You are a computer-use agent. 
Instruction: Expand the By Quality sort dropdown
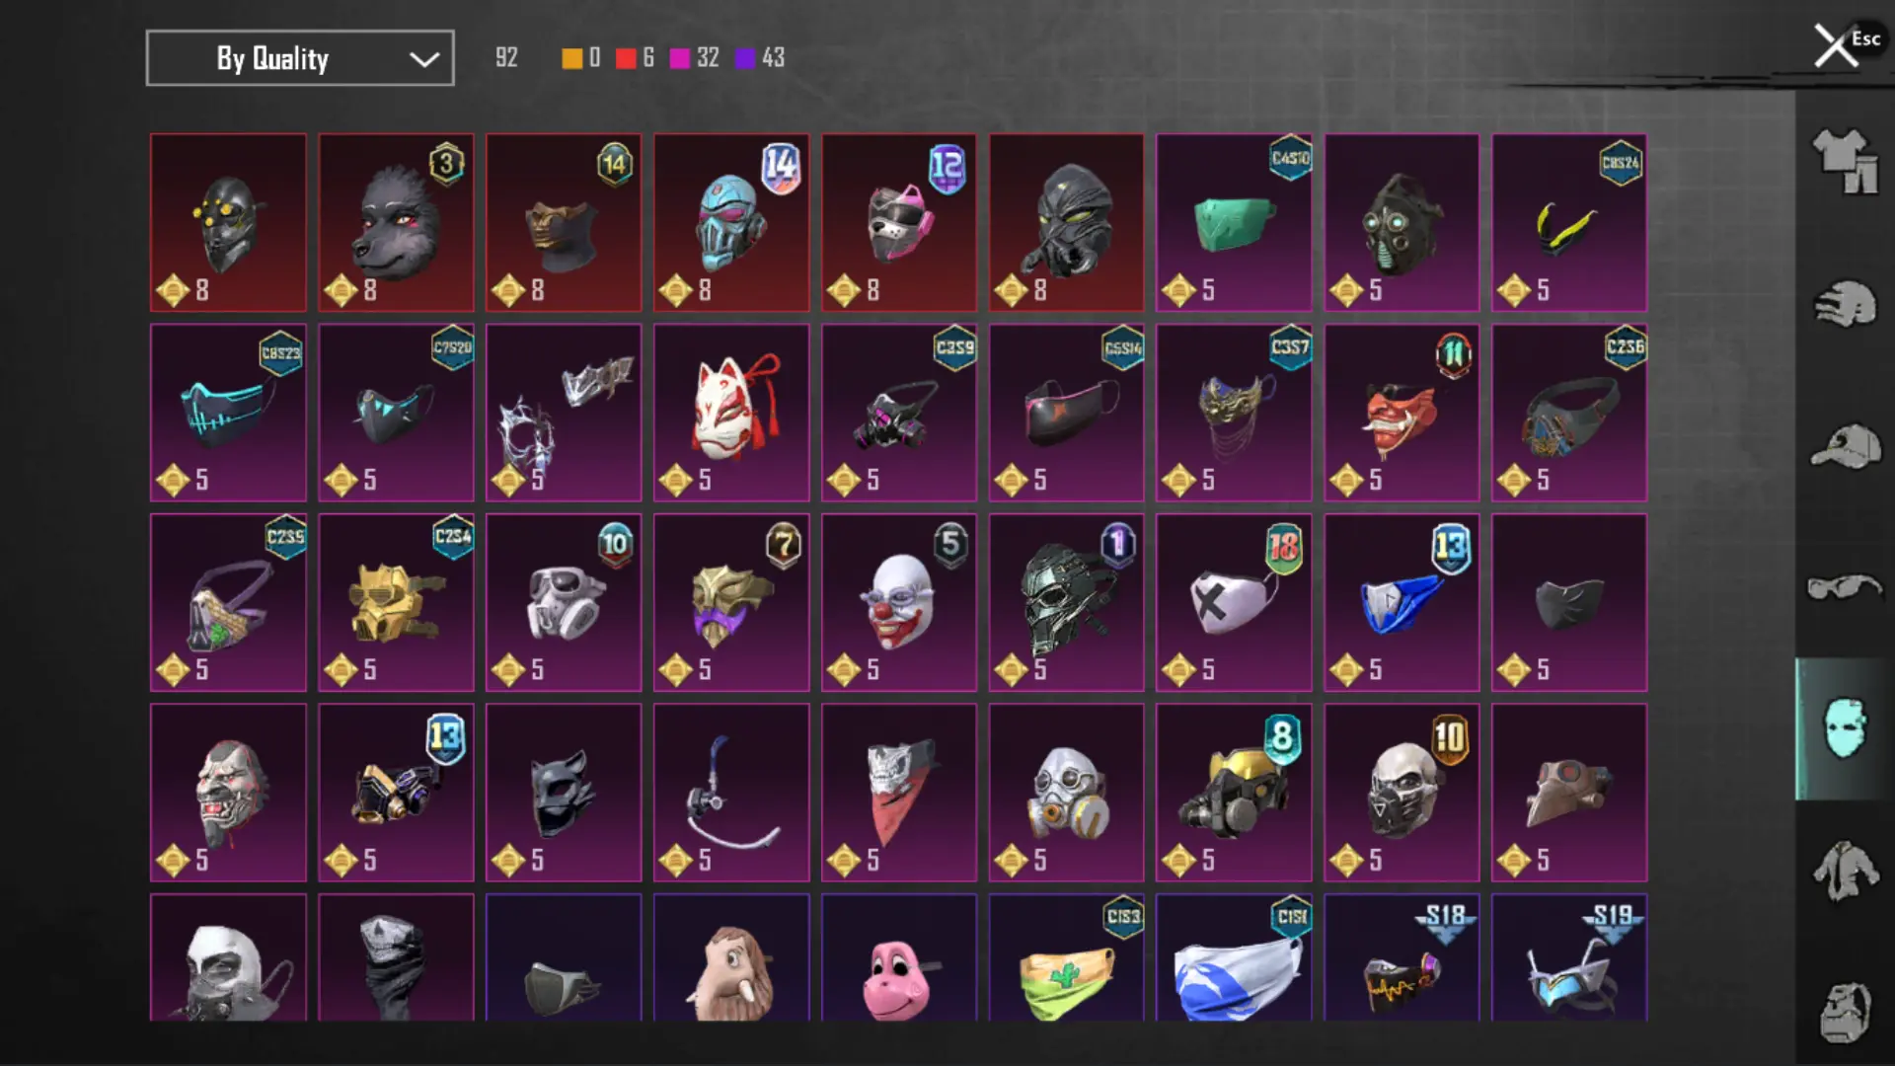coord(300,58)
